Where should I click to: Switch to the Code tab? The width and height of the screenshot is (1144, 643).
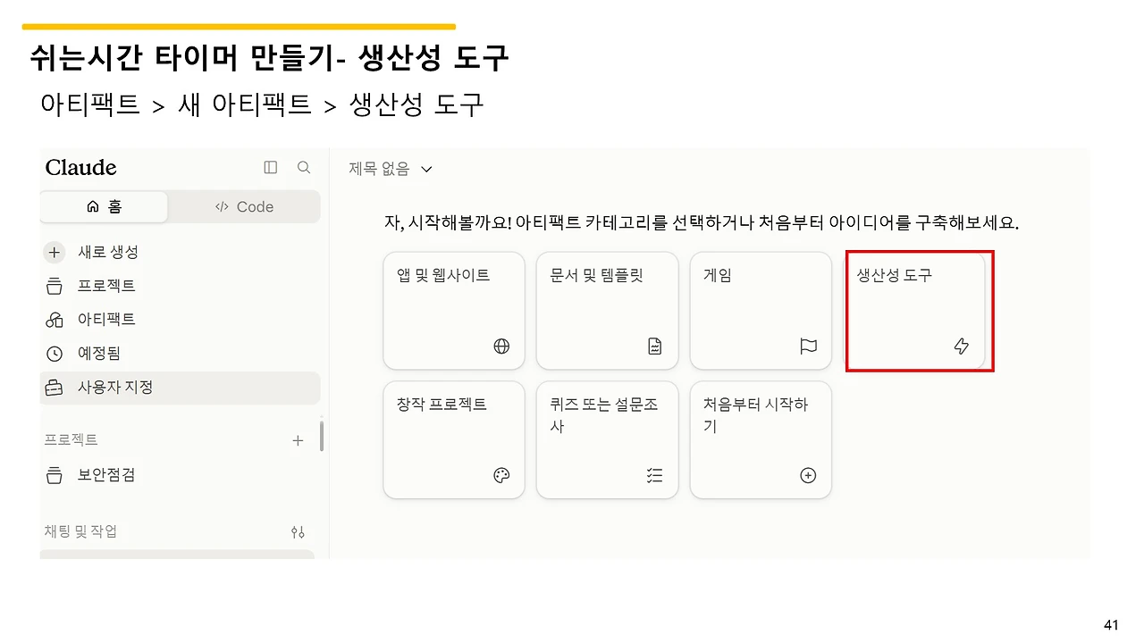[244, 206]
